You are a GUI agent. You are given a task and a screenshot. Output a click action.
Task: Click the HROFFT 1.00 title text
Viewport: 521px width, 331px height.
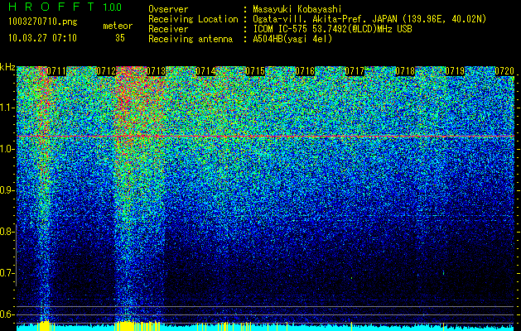(x=65, y=7)
